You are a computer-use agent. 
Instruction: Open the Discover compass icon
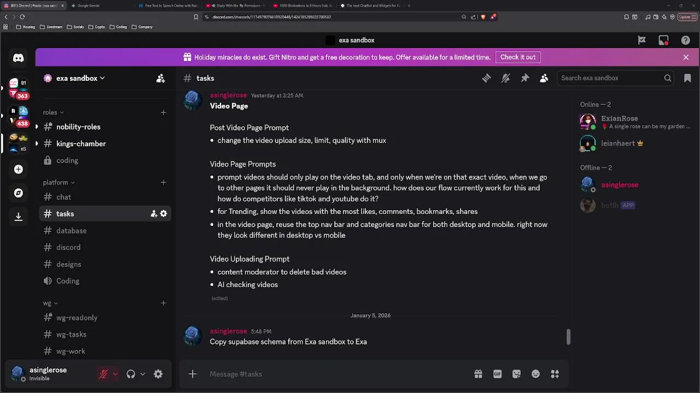18,193
